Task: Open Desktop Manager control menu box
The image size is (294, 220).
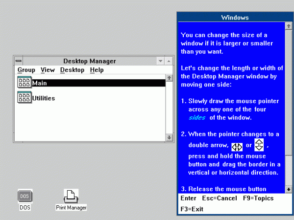Action: click(x=19, y=61)
